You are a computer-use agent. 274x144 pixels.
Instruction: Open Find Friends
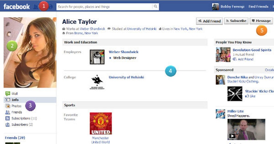(258, 7)
